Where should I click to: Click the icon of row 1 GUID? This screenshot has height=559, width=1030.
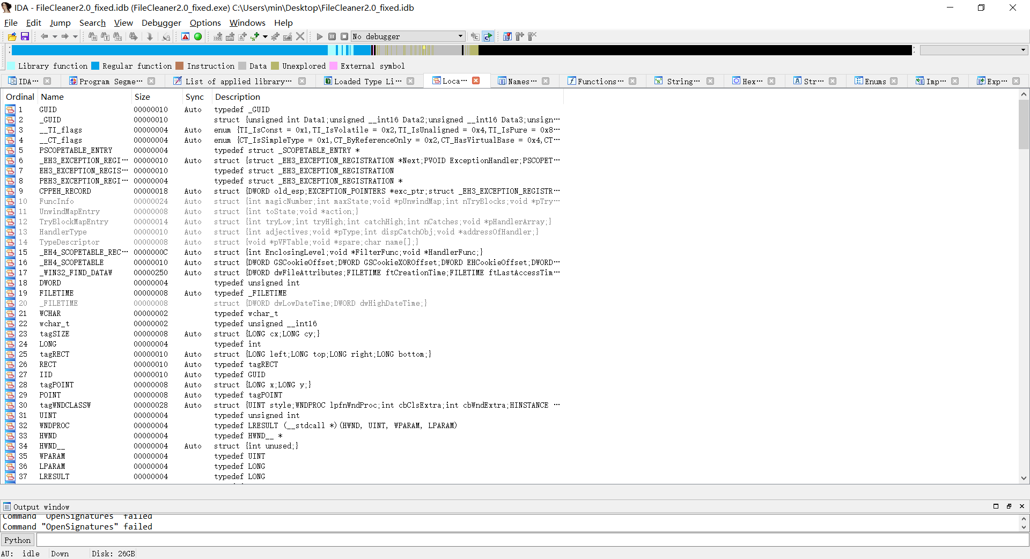tap(10, 109)
